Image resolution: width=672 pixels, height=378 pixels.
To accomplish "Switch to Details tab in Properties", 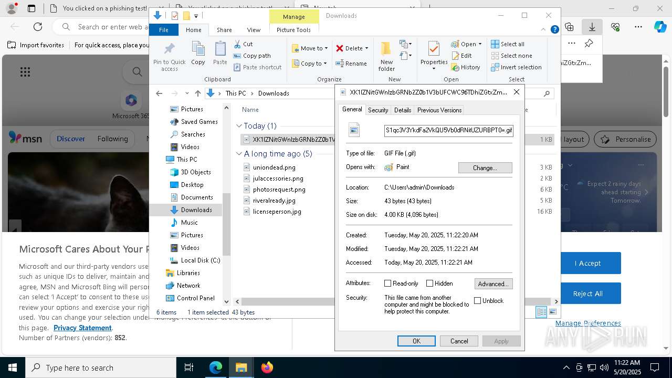I will [403, 110].
